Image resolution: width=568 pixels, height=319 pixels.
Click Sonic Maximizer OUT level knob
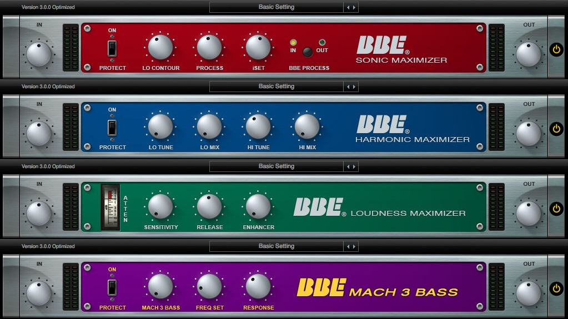529,54
